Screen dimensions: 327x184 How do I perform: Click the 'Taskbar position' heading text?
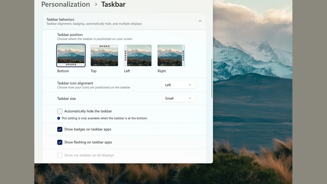point(70,35)
